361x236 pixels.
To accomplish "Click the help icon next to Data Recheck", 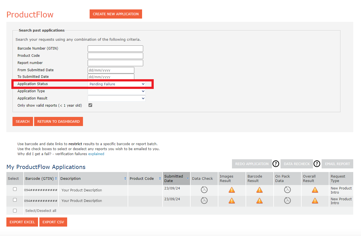I will 317,164.
